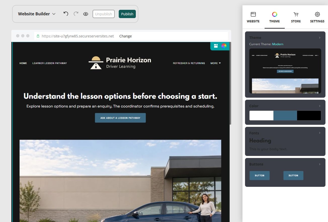Viewport: 328px width, 222px height.
Task: Click the Change link beside the URL
Action: (126, 36)
